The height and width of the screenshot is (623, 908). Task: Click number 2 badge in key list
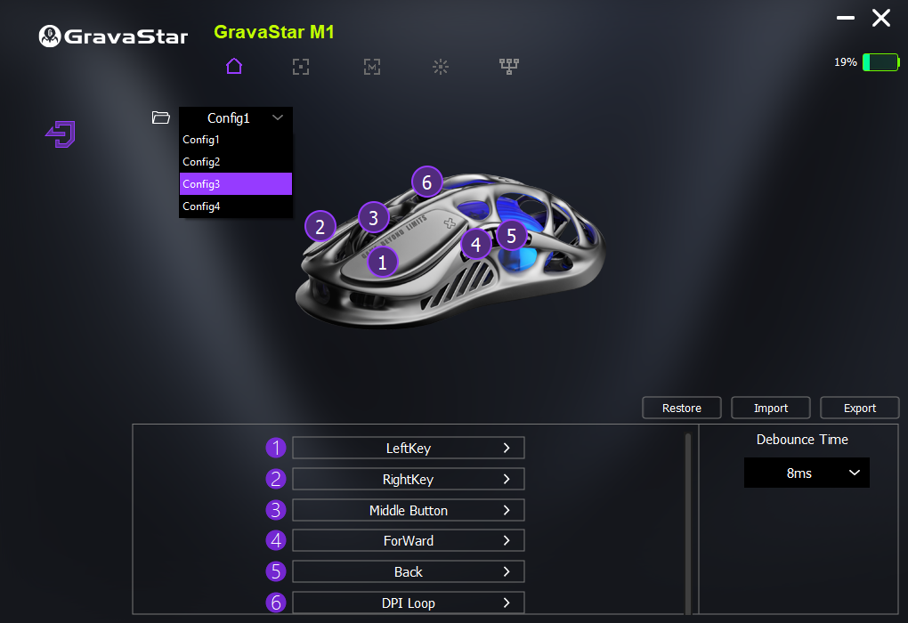276,479
